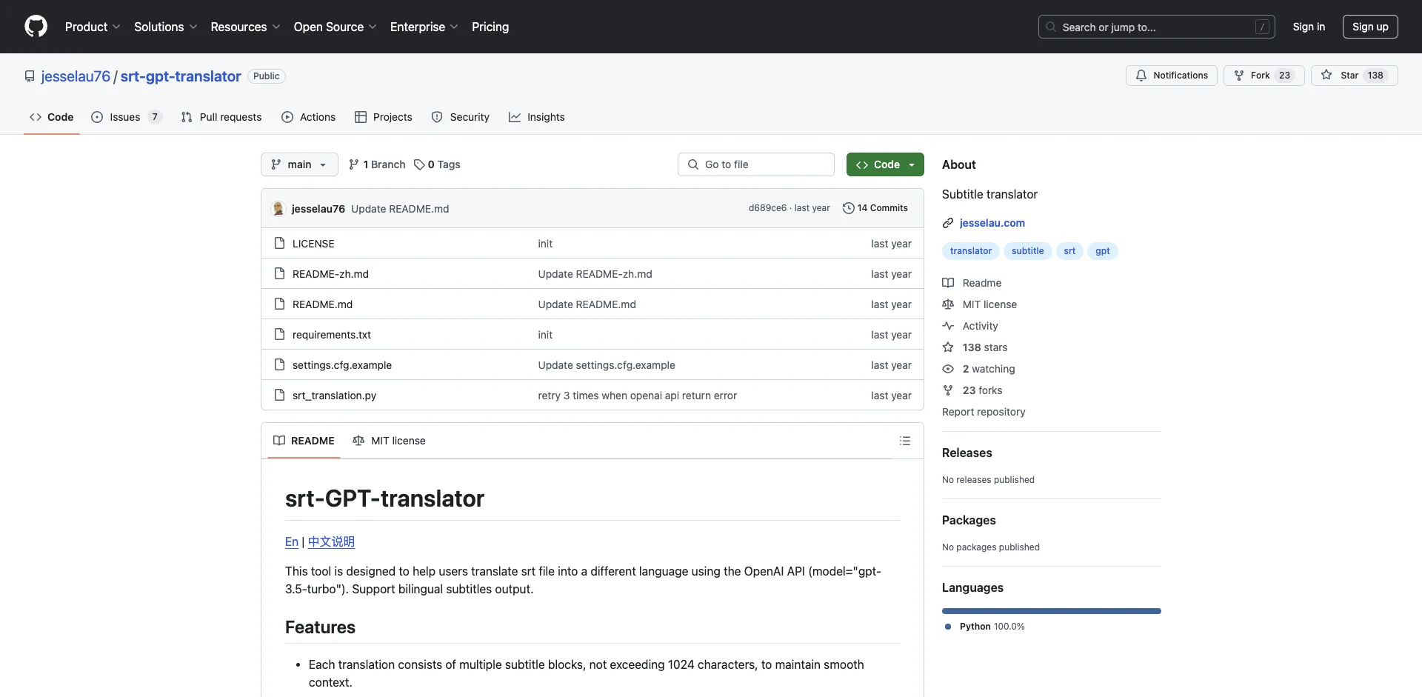This screenshot has height=697, width=1422.
Task: Open the main branch selector dropdown
Action: (299, 164)
